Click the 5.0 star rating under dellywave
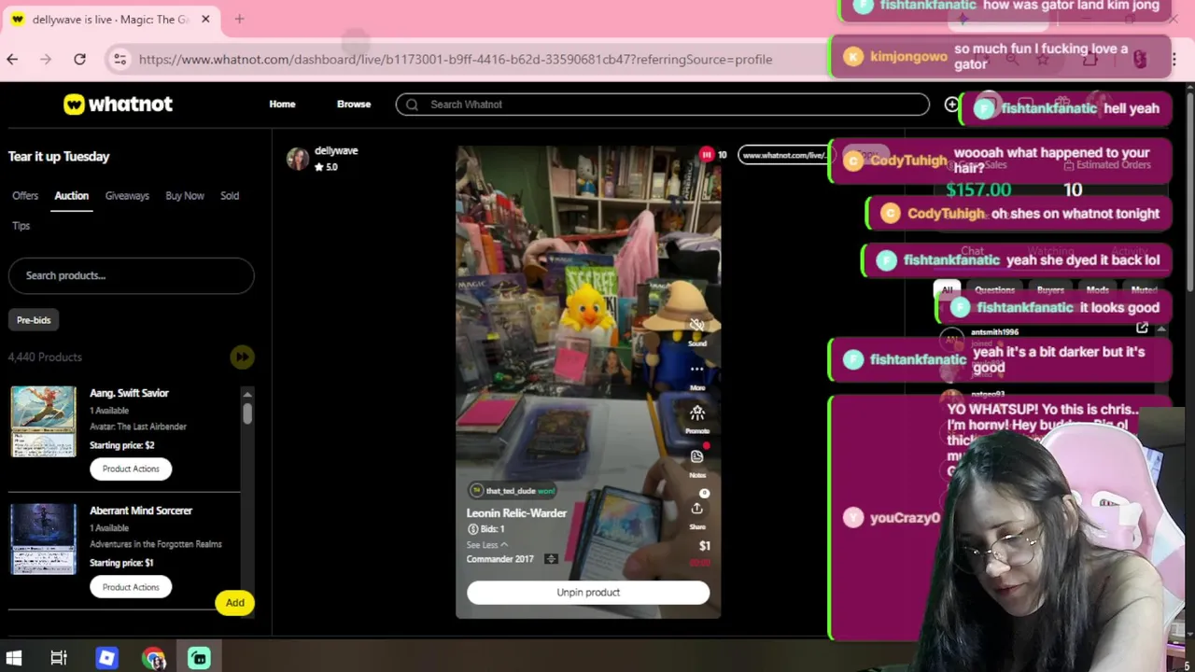 (326, 167)
